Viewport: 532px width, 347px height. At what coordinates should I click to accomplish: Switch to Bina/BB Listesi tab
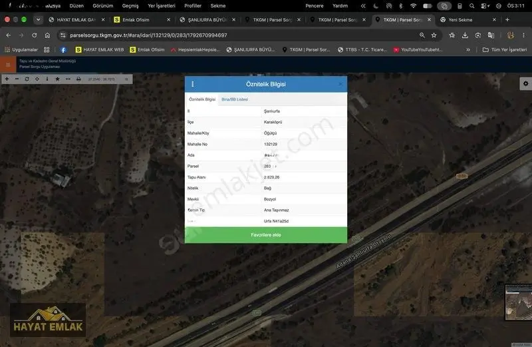pos(235,99)
